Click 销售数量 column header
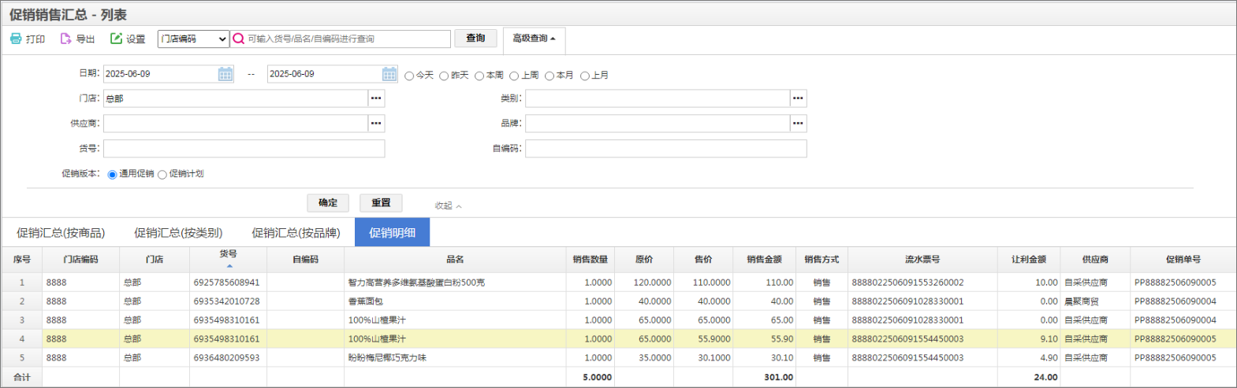The width and height of the screenshot is (1237, 388). (x=591, y=260)
